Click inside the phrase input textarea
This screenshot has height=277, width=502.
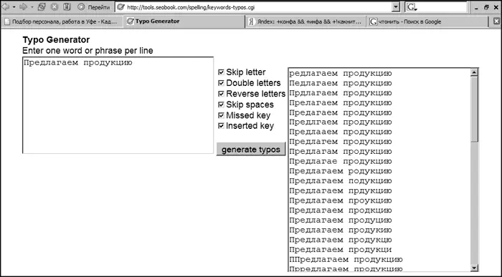(x=118, y=105)
